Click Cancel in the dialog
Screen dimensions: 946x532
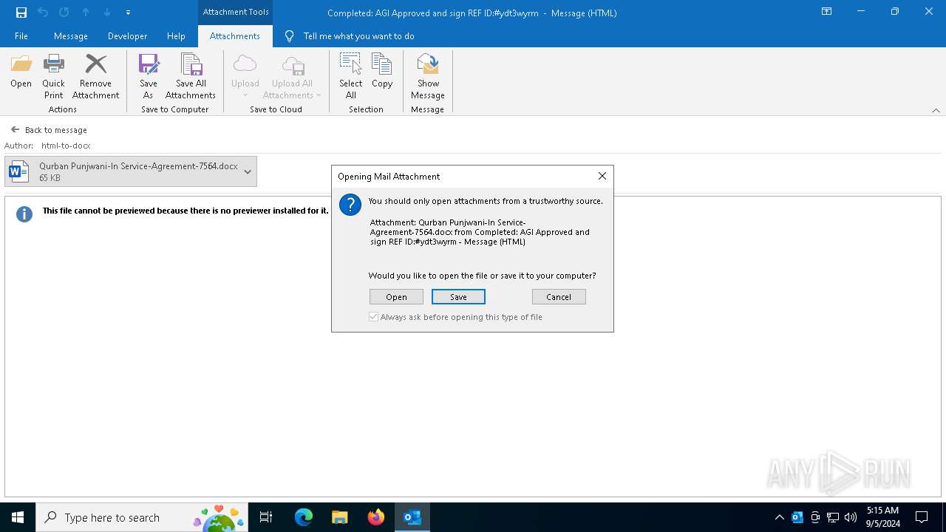pyautogui.click(x=559, y=297)
